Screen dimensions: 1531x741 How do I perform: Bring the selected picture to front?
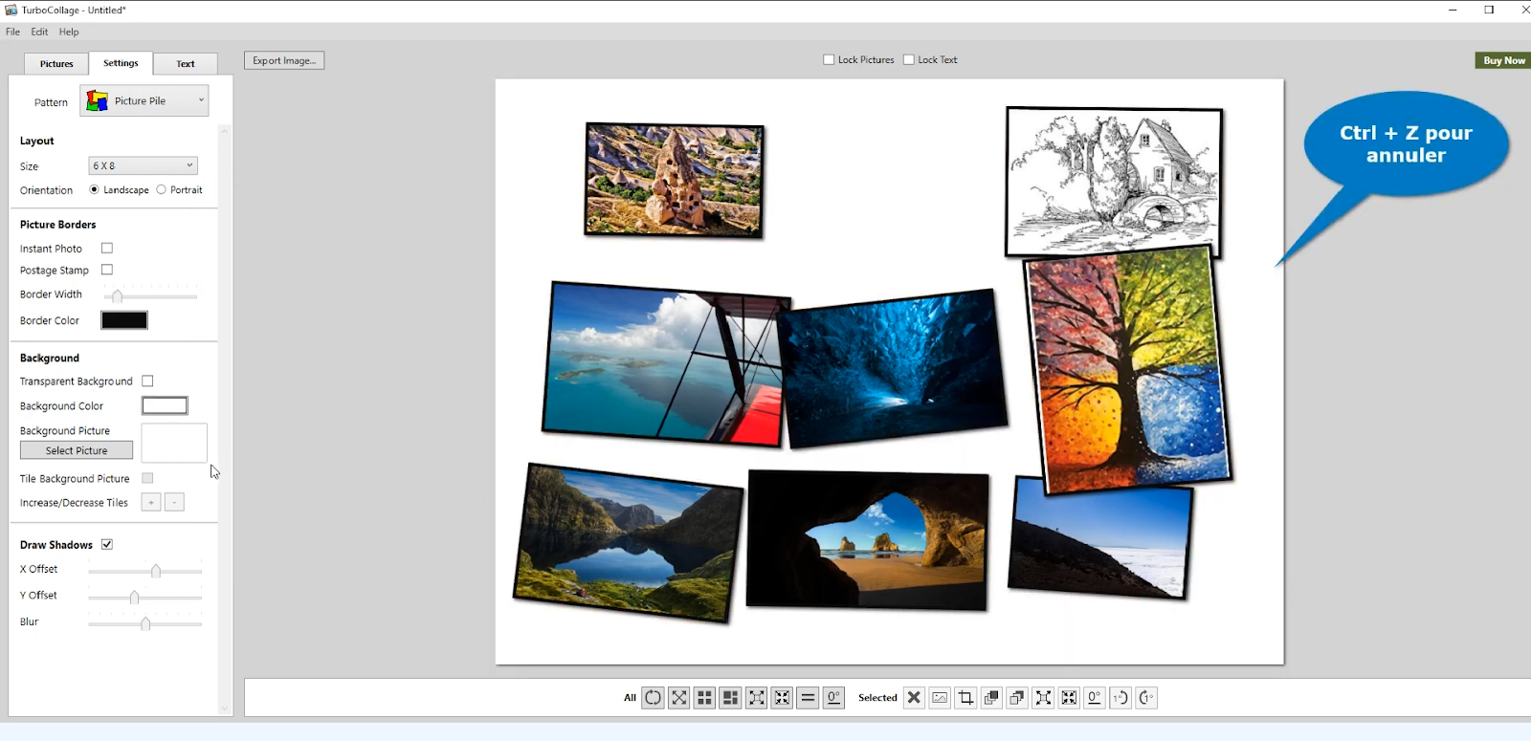coord(991,698)
